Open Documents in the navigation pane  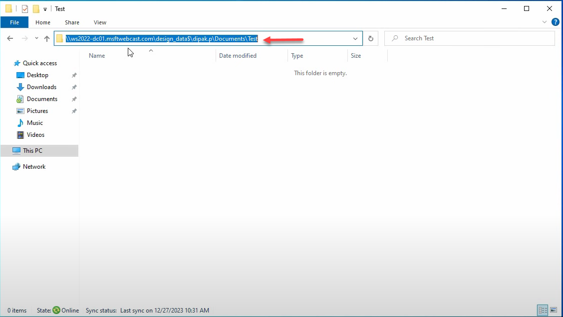coord(42,99)
